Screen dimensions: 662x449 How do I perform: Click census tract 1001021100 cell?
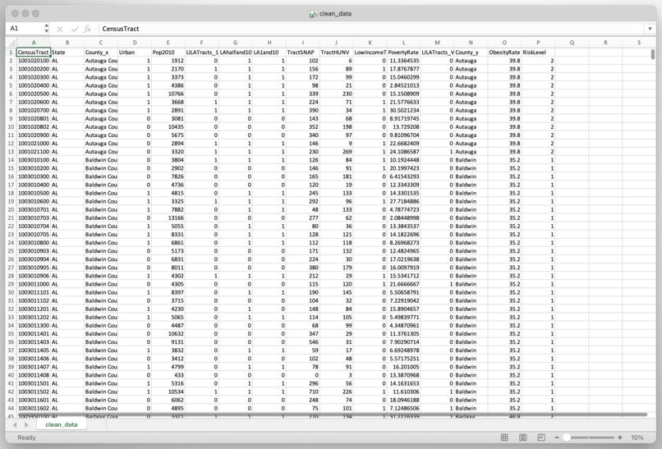point(34,152)
